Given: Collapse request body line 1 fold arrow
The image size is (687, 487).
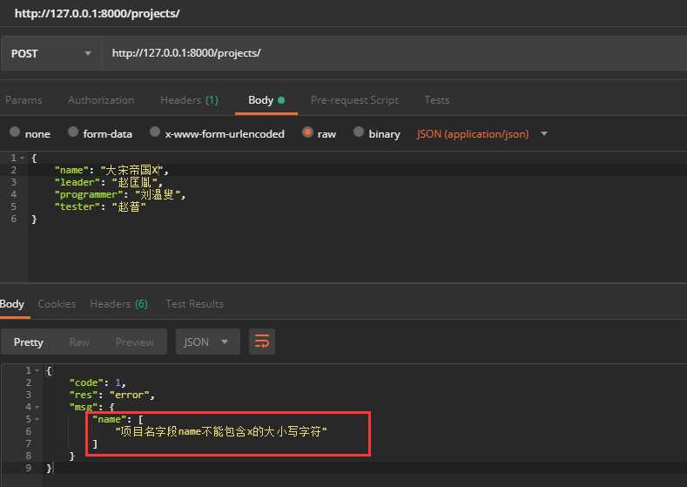Looking at the screenshot, I should pyautogui.click(x=22, y=158).
